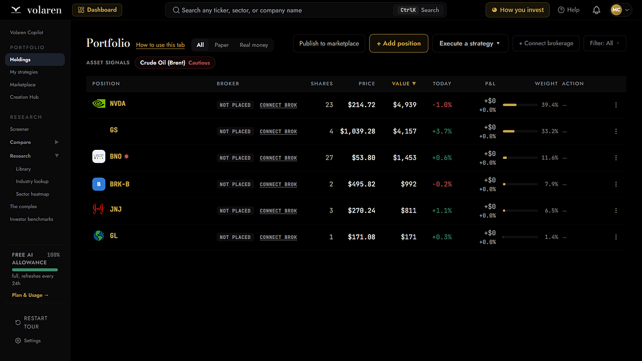The width and height of the screenshot is (642, 361).
Task: Sort by the Value column header
Action: [x=404, y=84]
